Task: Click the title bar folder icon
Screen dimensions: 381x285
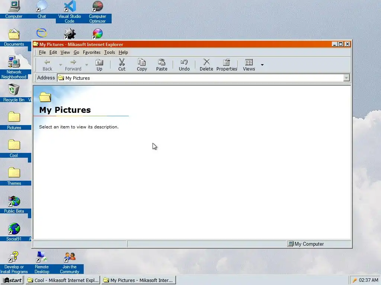Action: coord(36,44)
